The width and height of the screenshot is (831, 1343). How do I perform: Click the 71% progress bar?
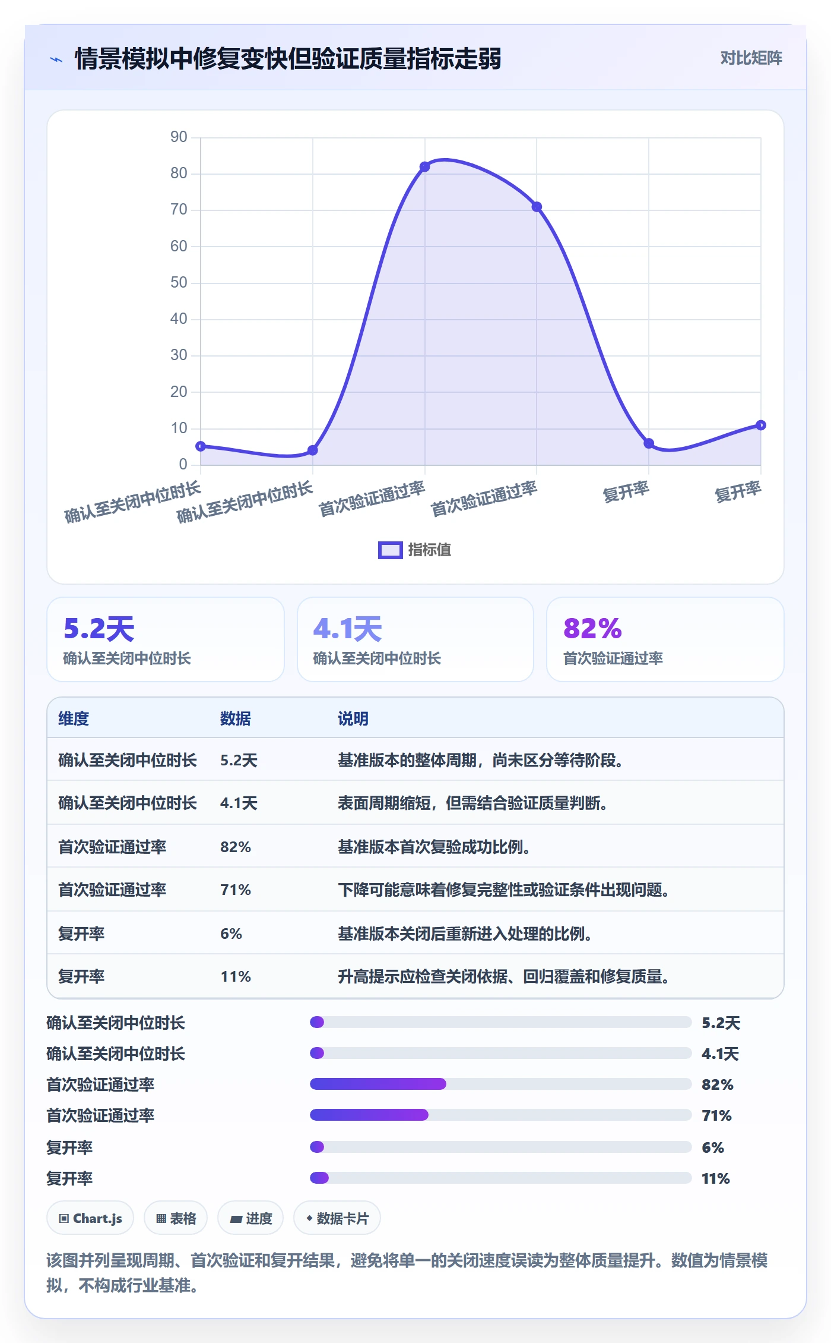click(501, 1115)
